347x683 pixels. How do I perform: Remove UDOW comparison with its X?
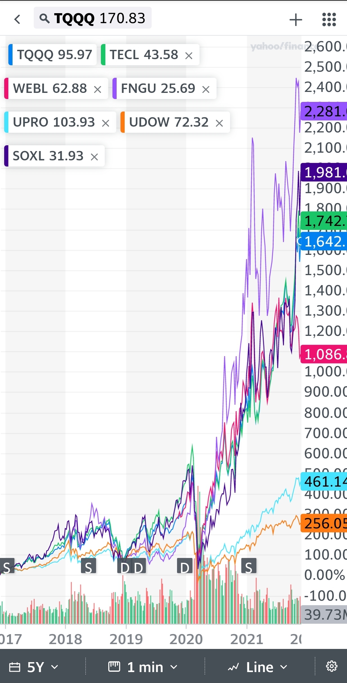(x=219, y=123)
